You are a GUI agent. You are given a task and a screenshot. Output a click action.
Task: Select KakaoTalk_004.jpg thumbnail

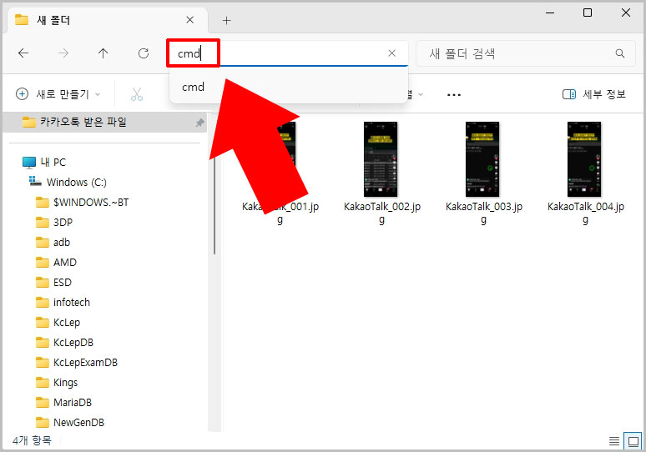tap(584, 159)
